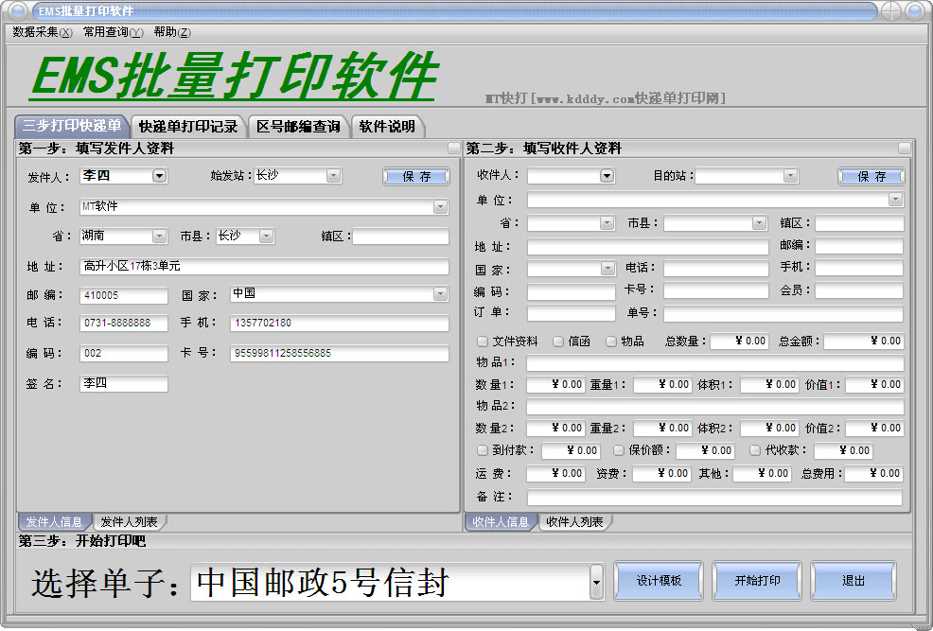Switch to the 收件人列表 tab
This screenshot has height=631, width=933.
click(577, 520)
